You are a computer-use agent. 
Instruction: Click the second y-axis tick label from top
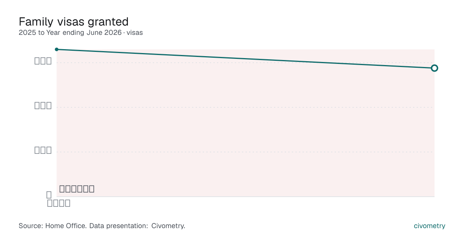tap(43, 106)
